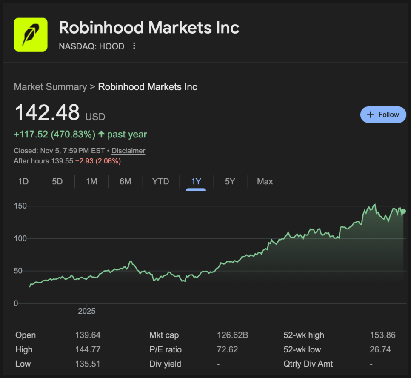Select the 1M chart range
Viewport: 411px width, 378px height.
pos(91,182)
